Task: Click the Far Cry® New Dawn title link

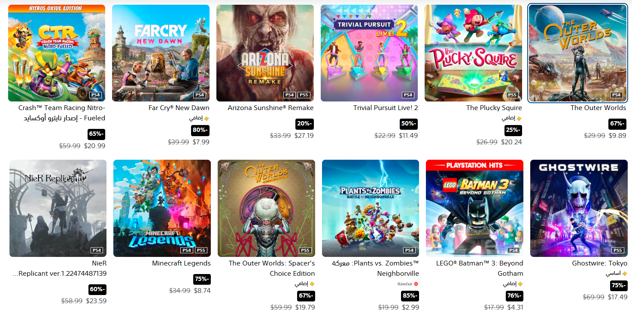Action: [x=179, y=108]
